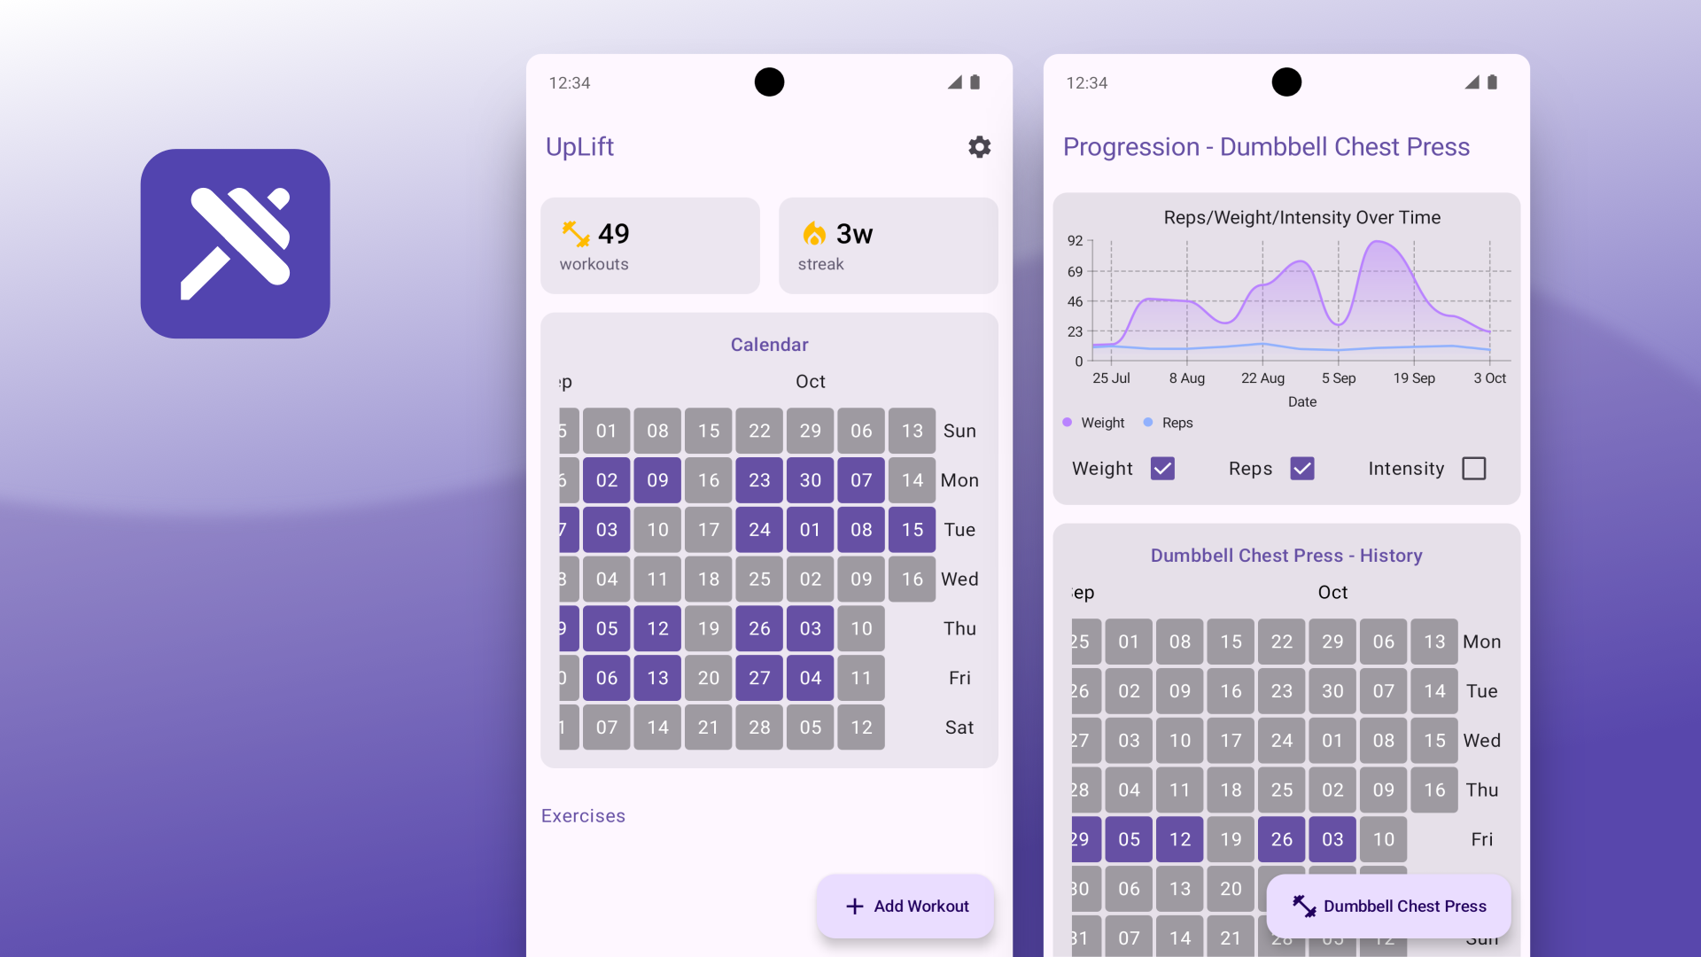Screen dimensions: 1701x957
Task: Open the Add Workout button
Action: (x=905, y=906)
